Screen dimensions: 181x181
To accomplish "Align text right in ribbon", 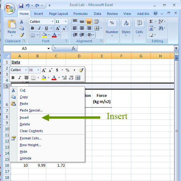I will click(89, 28).
